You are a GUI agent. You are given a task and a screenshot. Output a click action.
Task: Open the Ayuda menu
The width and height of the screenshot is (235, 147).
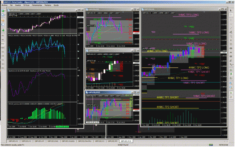pos(56,5)
